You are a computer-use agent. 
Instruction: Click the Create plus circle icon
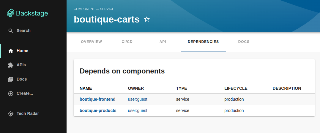11,93
